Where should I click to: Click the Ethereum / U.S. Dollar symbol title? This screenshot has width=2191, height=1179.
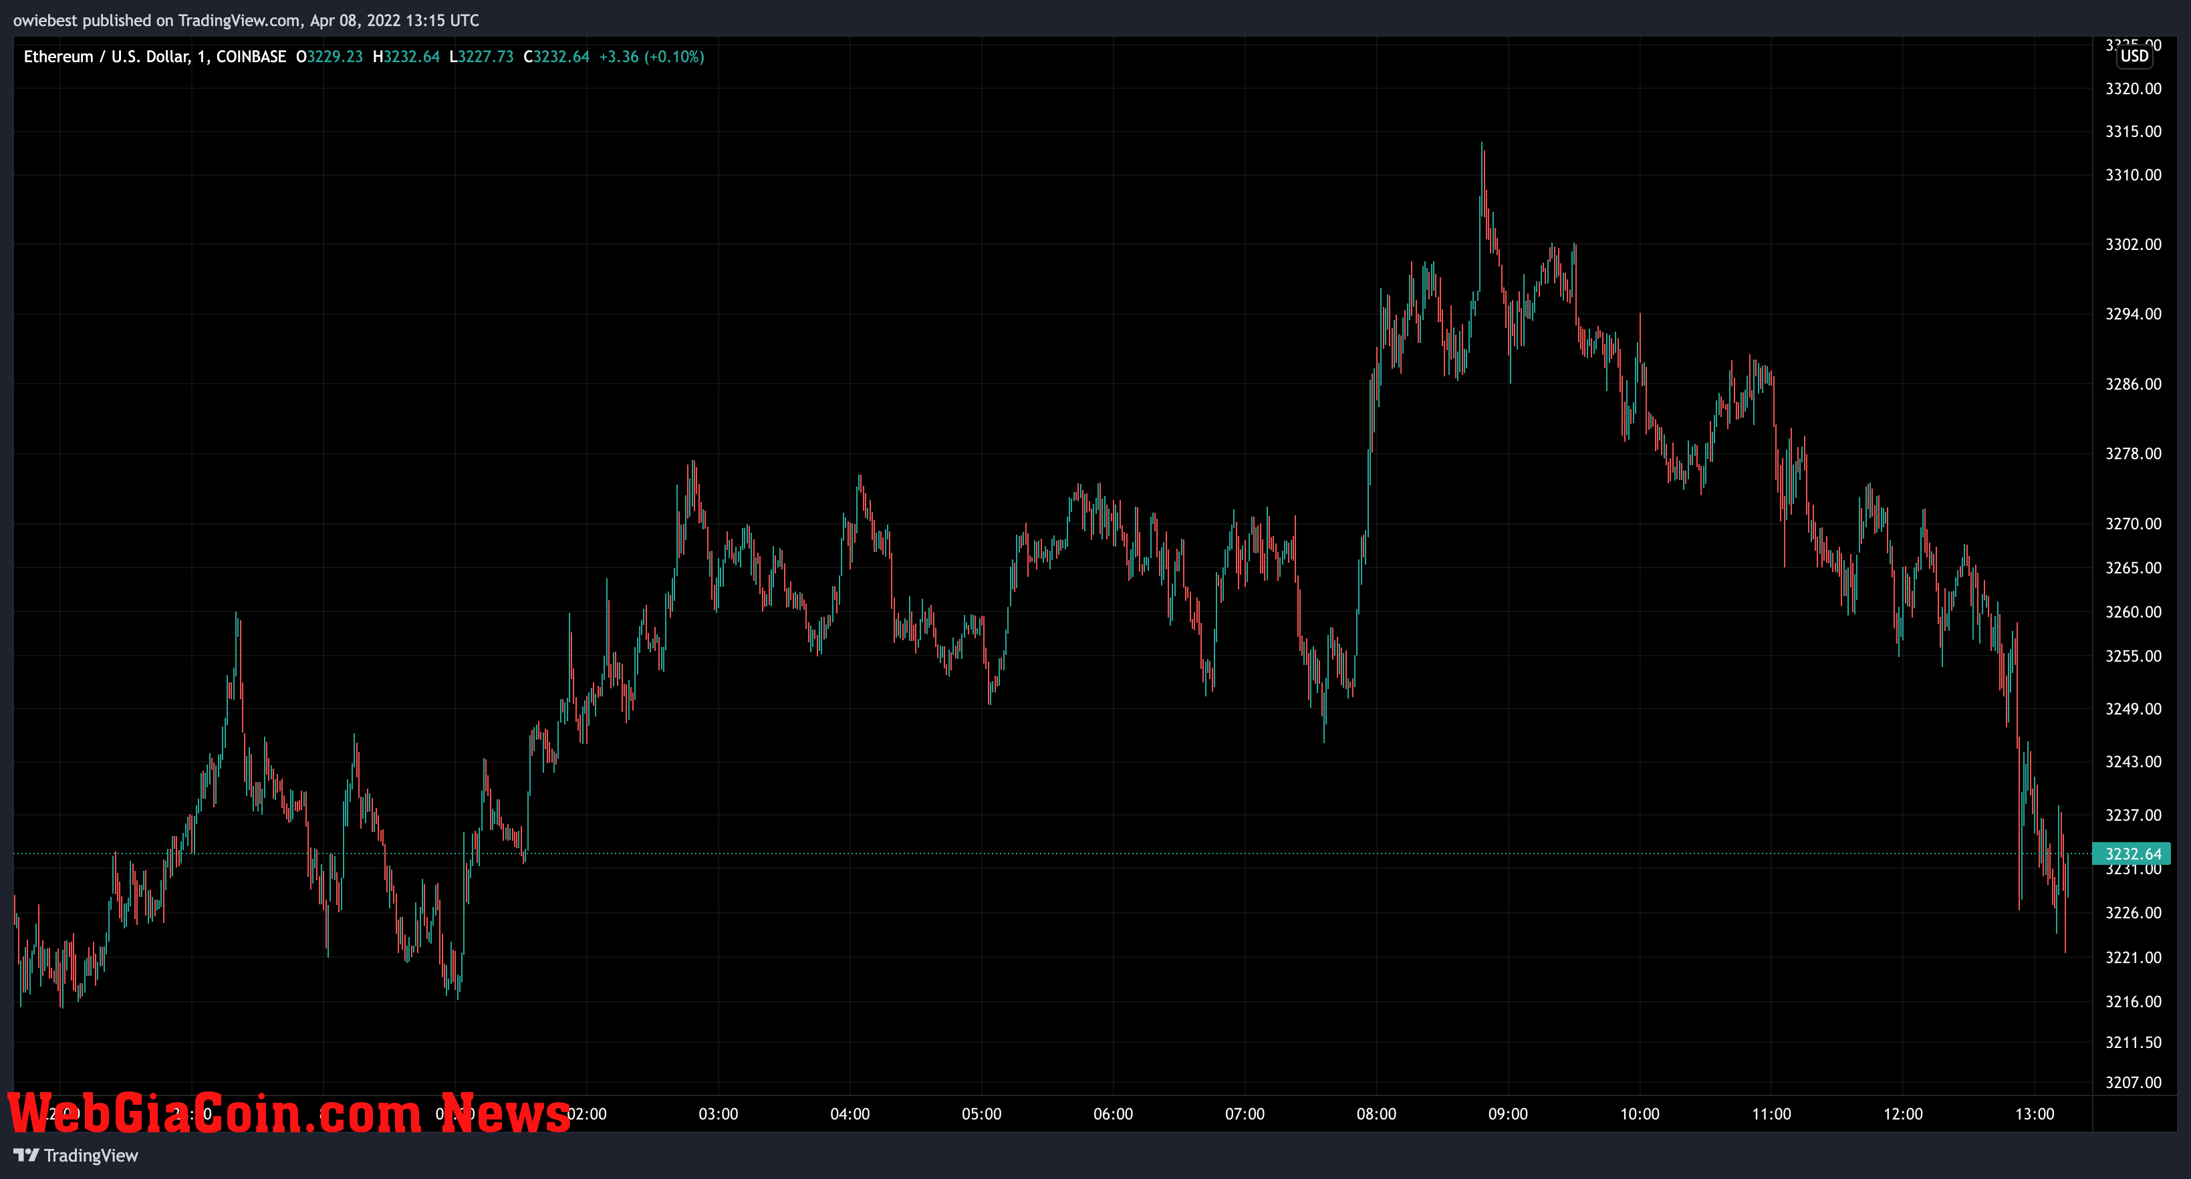click(155, 57)
